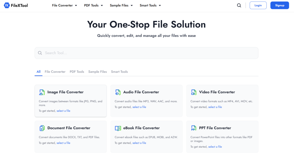
Task: Open the Document File Converter card title
Action: (69, 128)
